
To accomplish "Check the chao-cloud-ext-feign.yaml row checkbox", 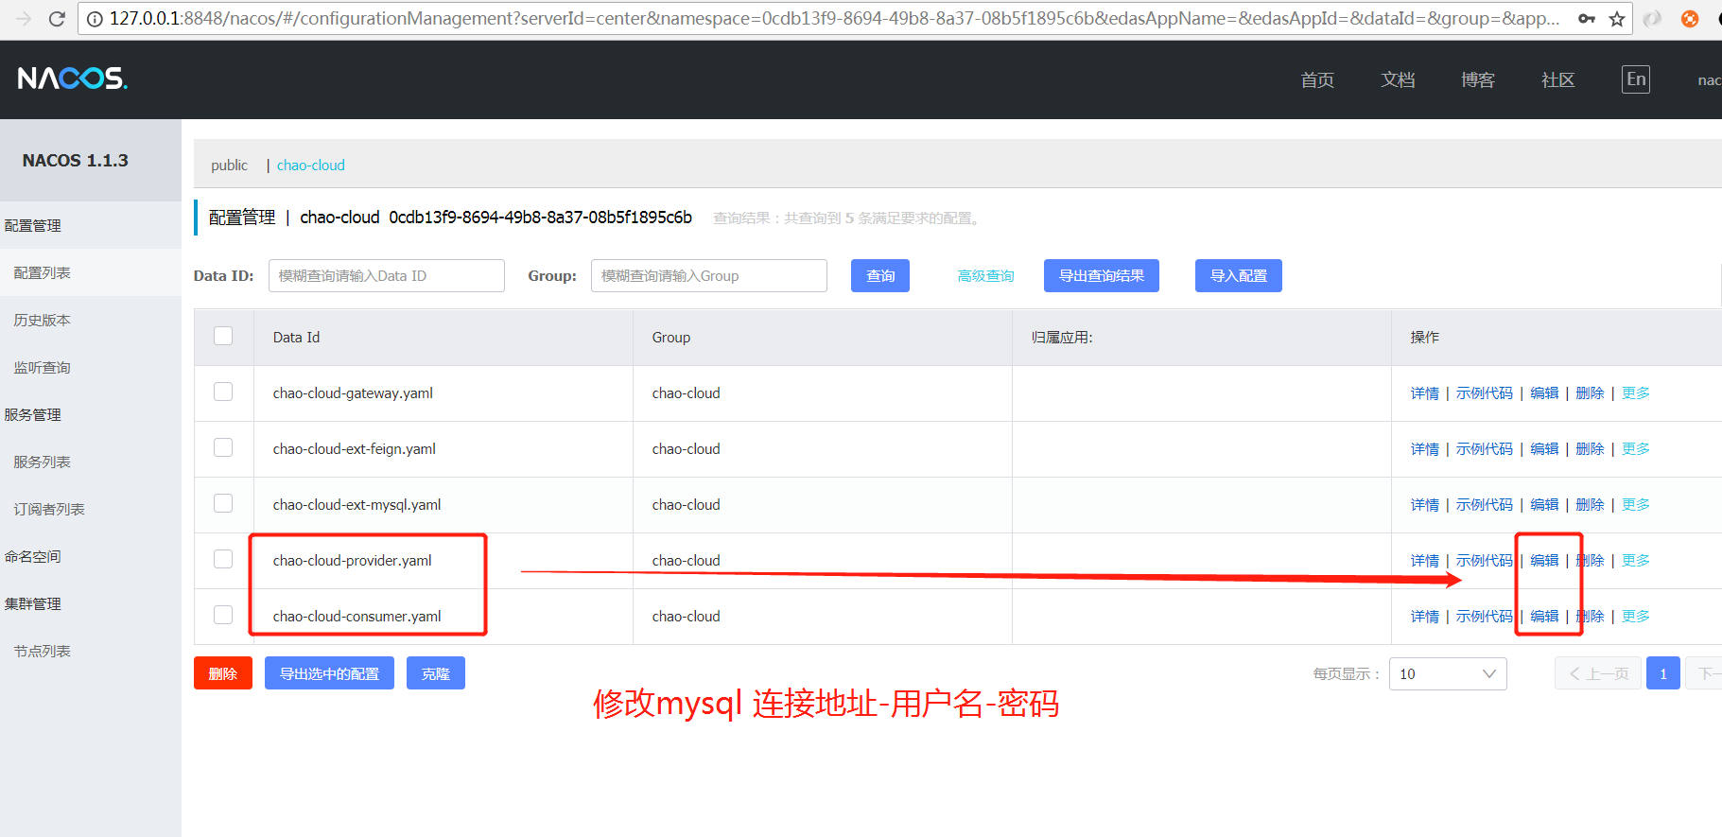I will (x=223, y=447).
